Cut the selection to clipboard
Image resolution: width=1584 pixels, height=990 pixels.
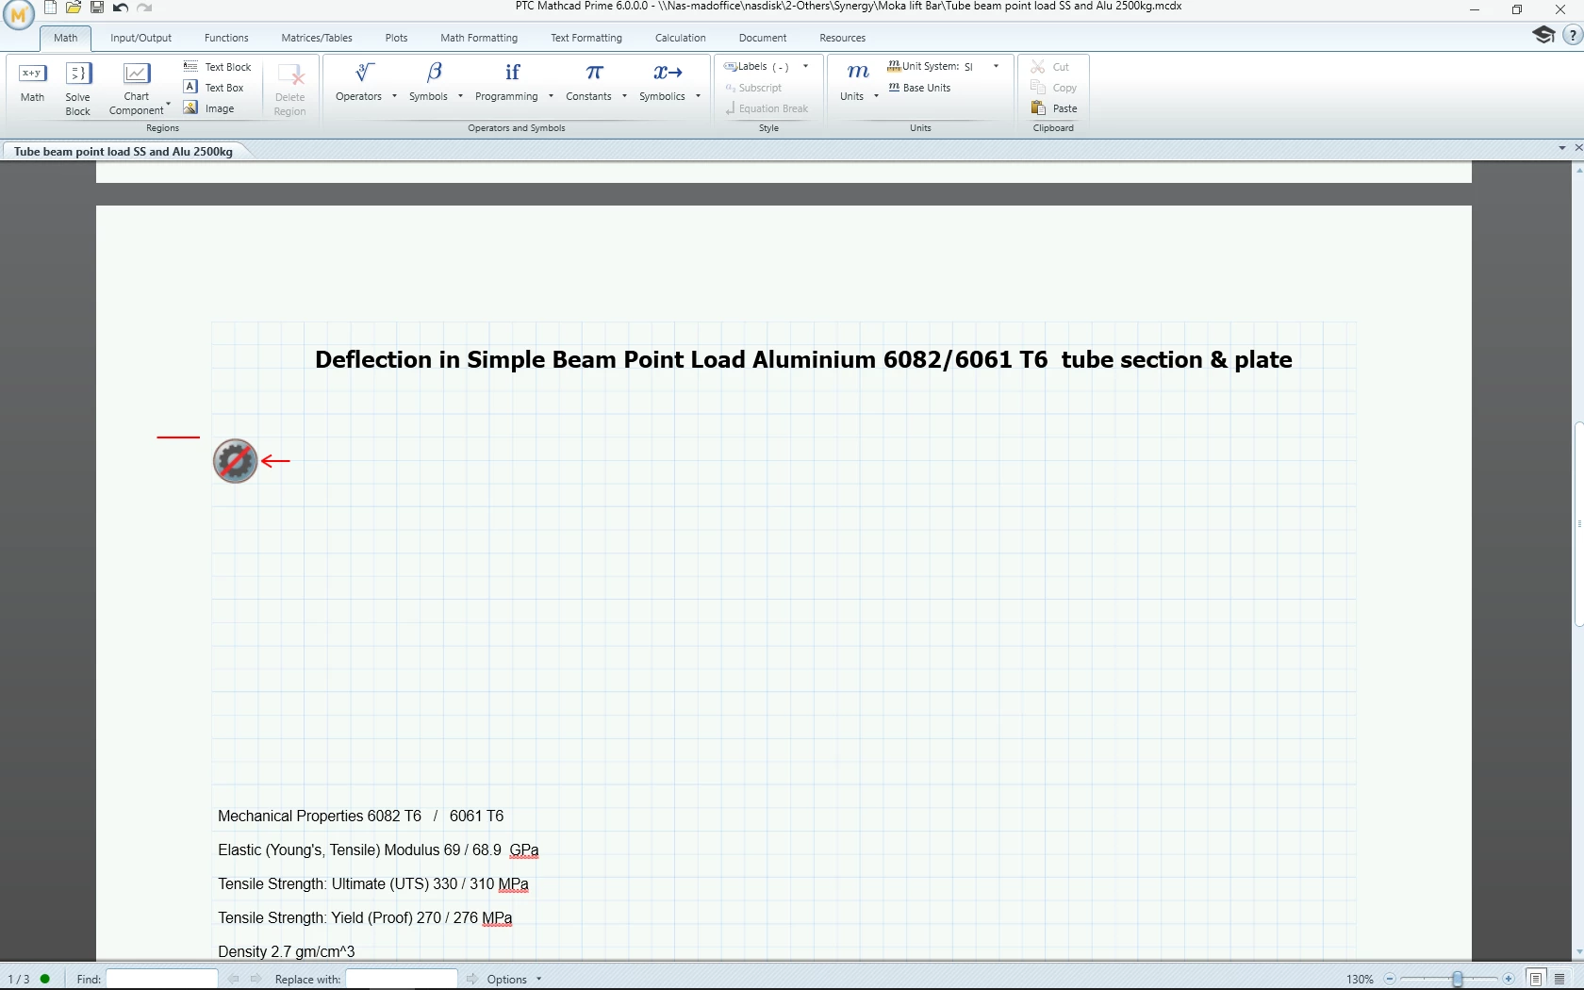[1050, 67]
